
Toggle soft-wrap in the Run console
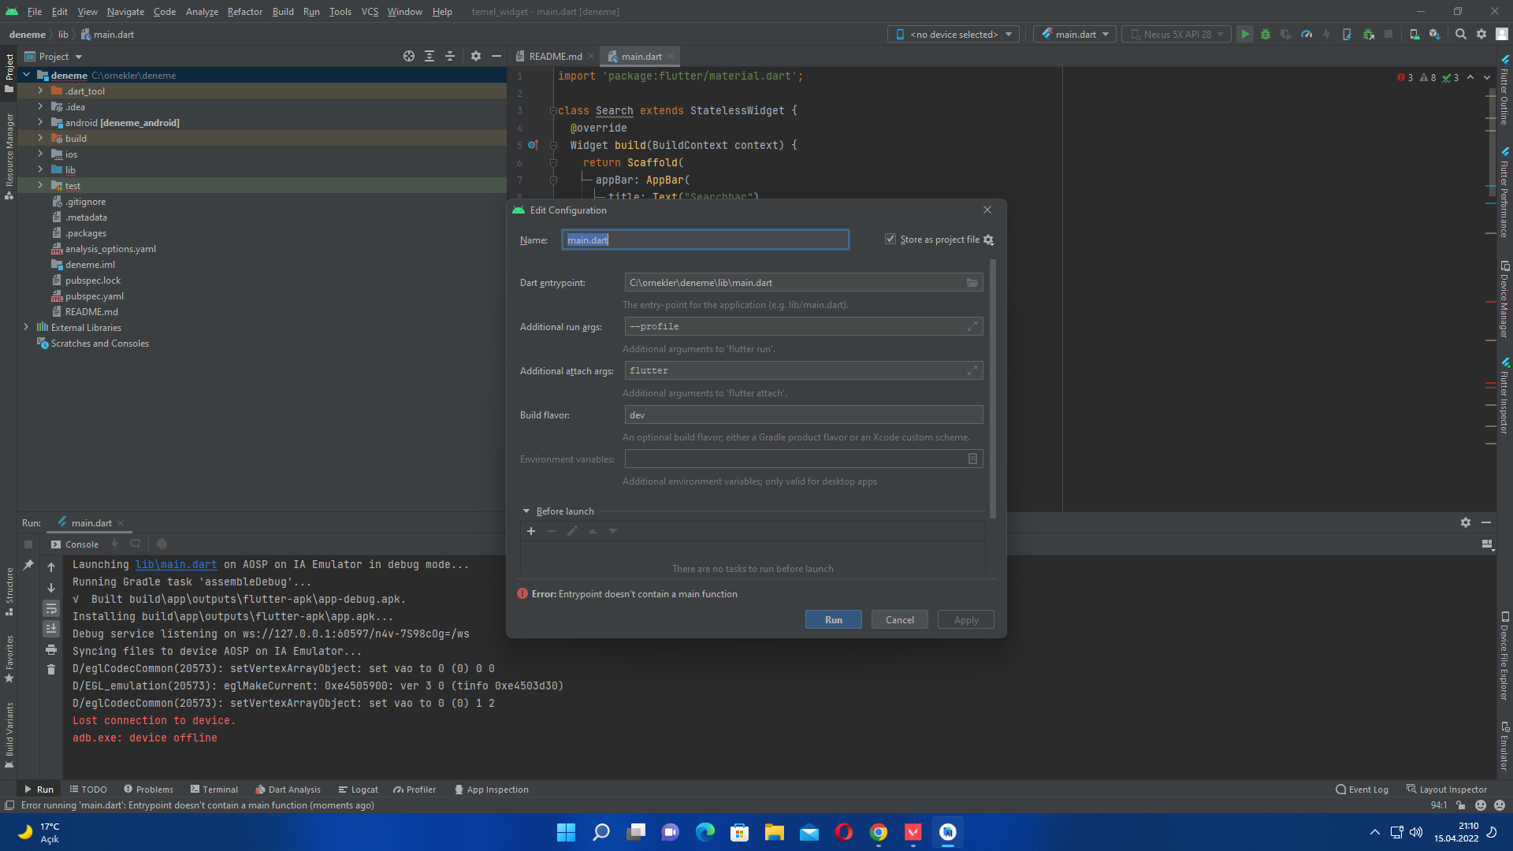pos(51,608)
